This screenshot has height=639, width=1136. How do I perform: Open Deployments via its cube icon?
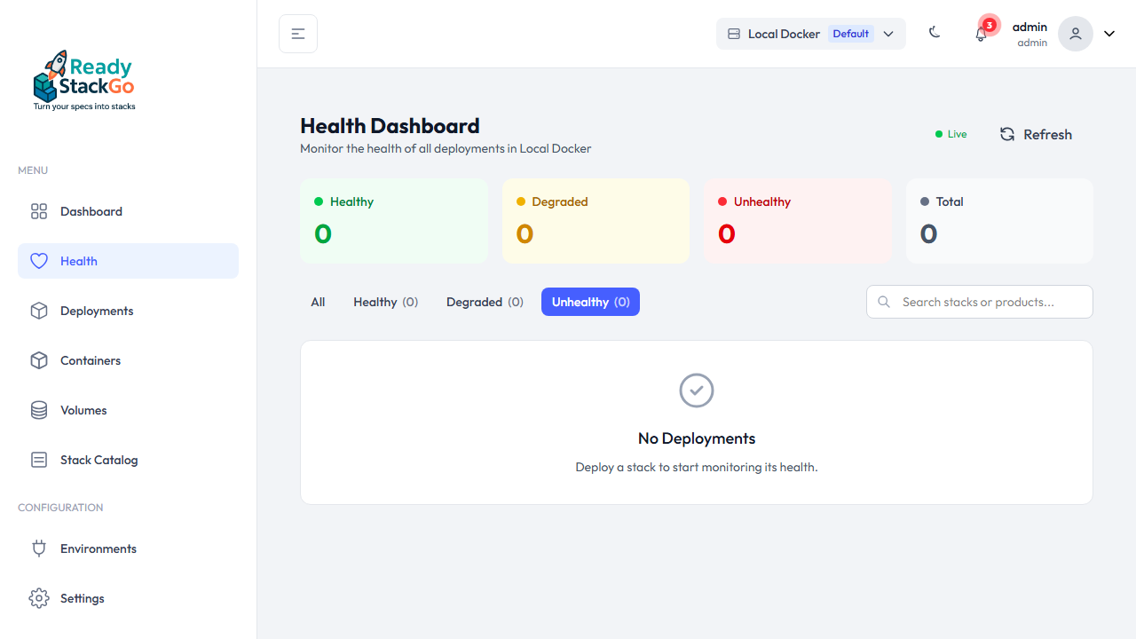click(x=38, y=310)
